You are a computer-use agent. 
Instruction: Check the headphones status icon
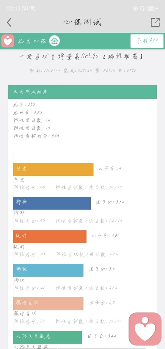point(142,9)
